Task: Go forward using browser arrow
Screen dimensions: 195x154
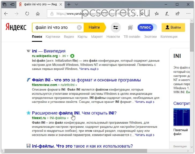Action: click(16, 14)
